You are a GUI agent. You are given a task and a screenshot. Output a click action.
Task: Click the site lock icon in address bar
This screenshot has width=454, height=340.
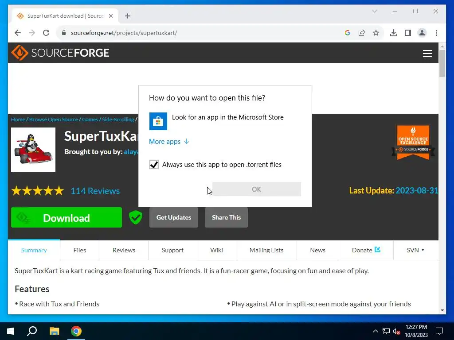(x=64, y=33)
